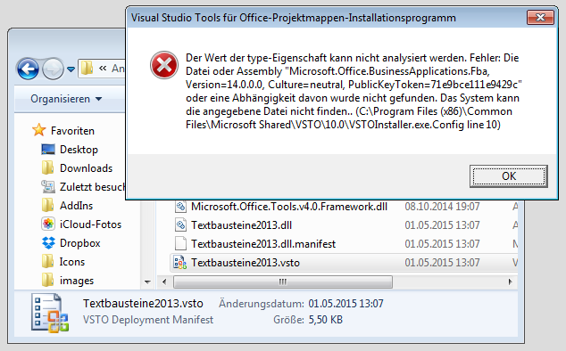This screenshot has height=351, width=566.
Task: Open Desktop from navigation pane
Action: pyautogui.click(x=79, y=150)
